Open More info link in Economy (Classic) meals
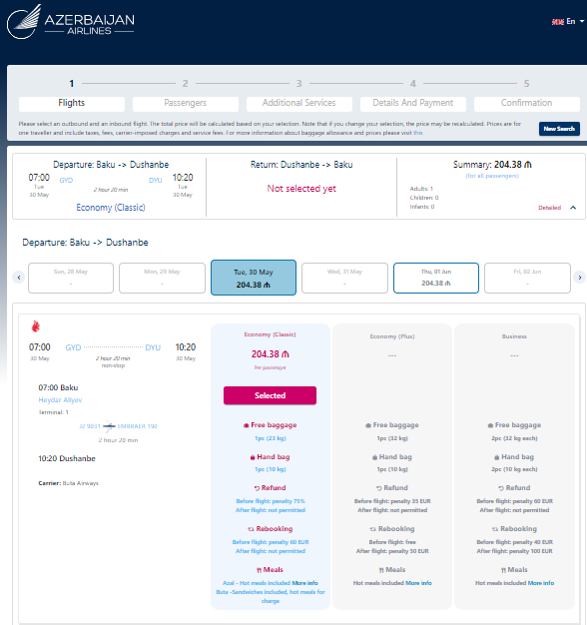The height and width of the screenshot is (625, 587). pyautogui.click(x=304, y=583)
